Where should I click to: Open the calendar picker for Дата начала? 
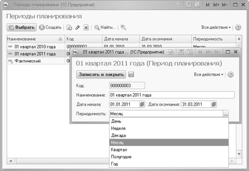pos(142,104)
